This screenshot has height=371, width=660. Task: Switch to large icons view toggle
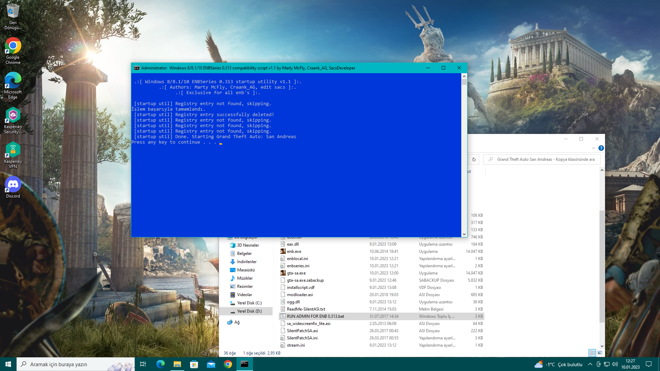coord(600,353)
